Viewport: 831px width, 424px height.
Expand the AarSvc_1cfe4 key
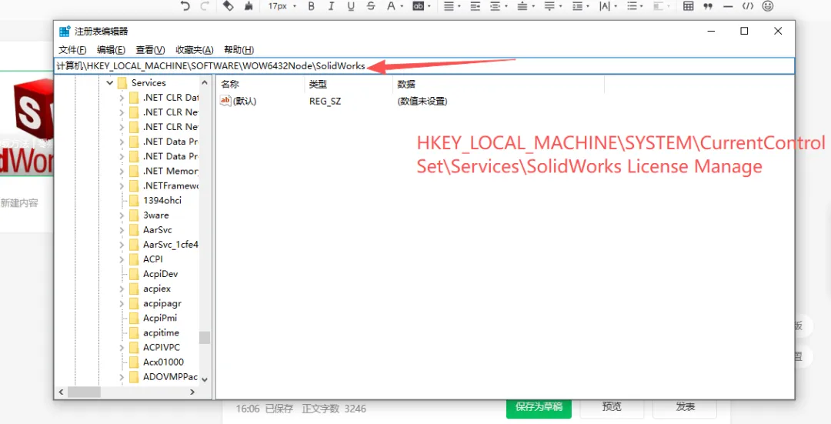click(x=122, y=245)
